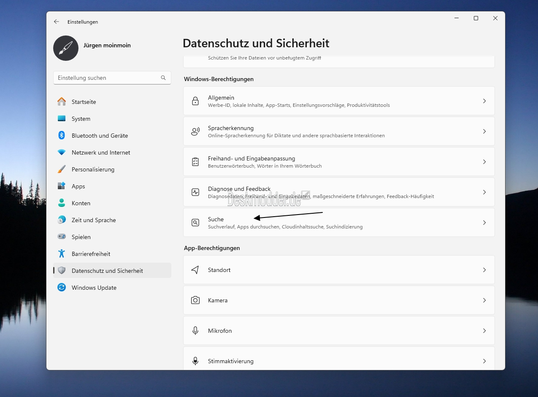Image resolution: width=538 pixels, height=397 pixels.
Task: Click the Suche magnifier icon
Action: coord(195,223)
